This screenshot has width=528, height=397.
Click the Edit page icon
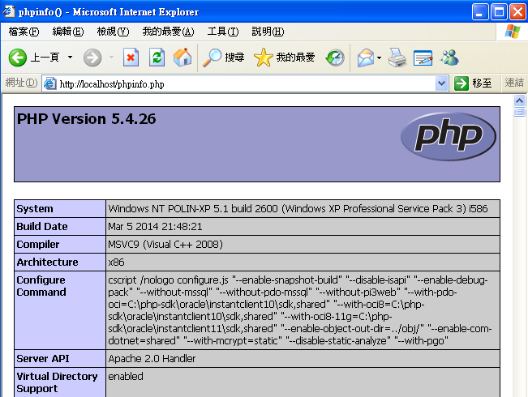423,58
